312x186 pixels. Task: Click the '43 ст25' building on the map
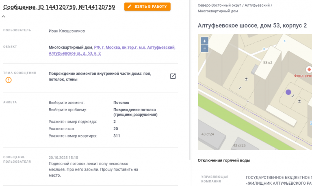pyautogui.click(x=239, y=145)
